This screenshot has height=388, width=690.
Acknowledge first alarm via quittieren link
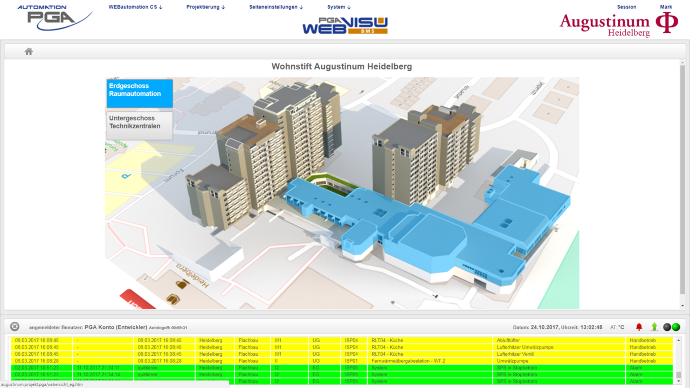click(147, 368)
